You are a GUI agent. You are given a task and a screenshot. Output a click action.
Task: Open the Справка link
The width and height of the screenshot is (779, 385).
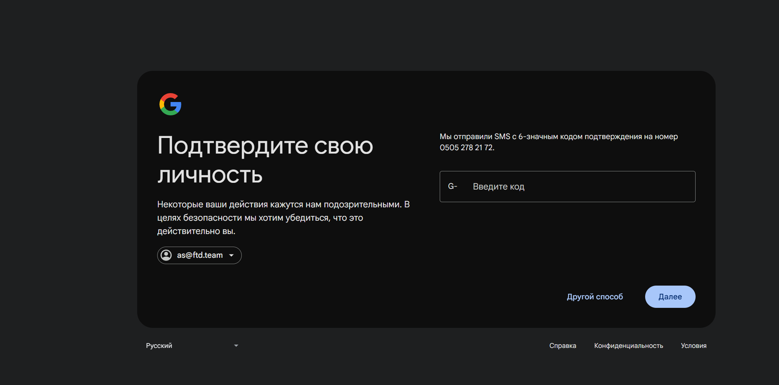562,346
